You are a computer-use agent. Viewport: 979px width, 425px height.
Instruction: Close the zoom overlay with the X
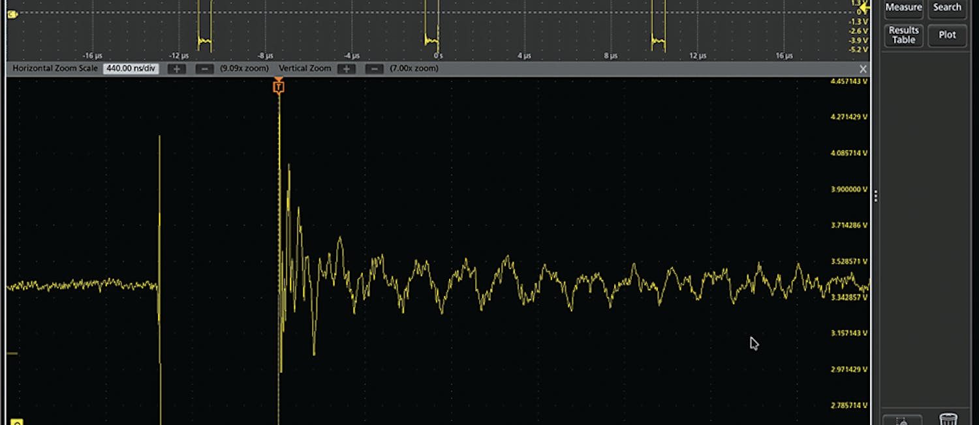(x=863, y=68)
